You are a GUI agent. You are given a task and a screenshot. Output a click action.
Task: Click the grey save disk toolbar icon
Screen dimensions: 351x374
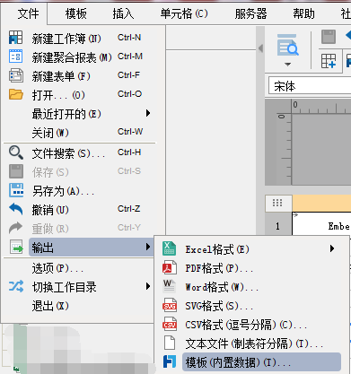click(x=329, y=37)
